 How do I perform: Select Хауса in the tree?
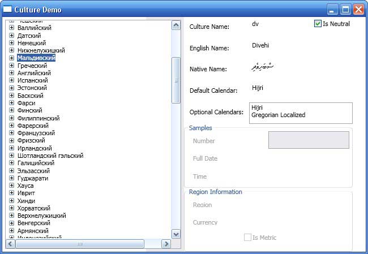pyautogui.click(x=25, y=186)
